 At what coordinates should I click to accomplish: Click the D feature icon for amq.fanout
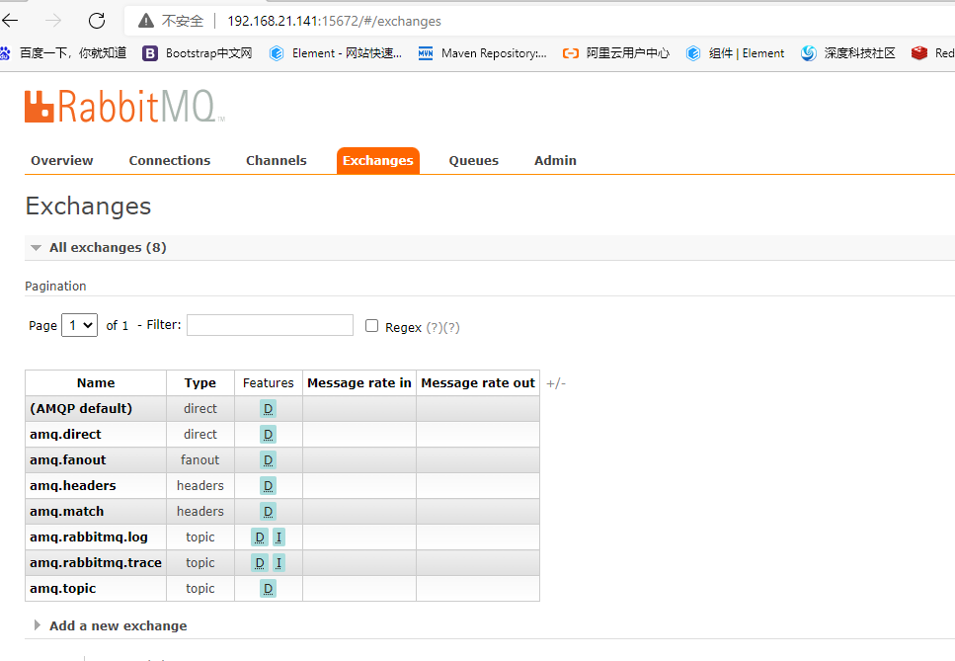(267, 459)
